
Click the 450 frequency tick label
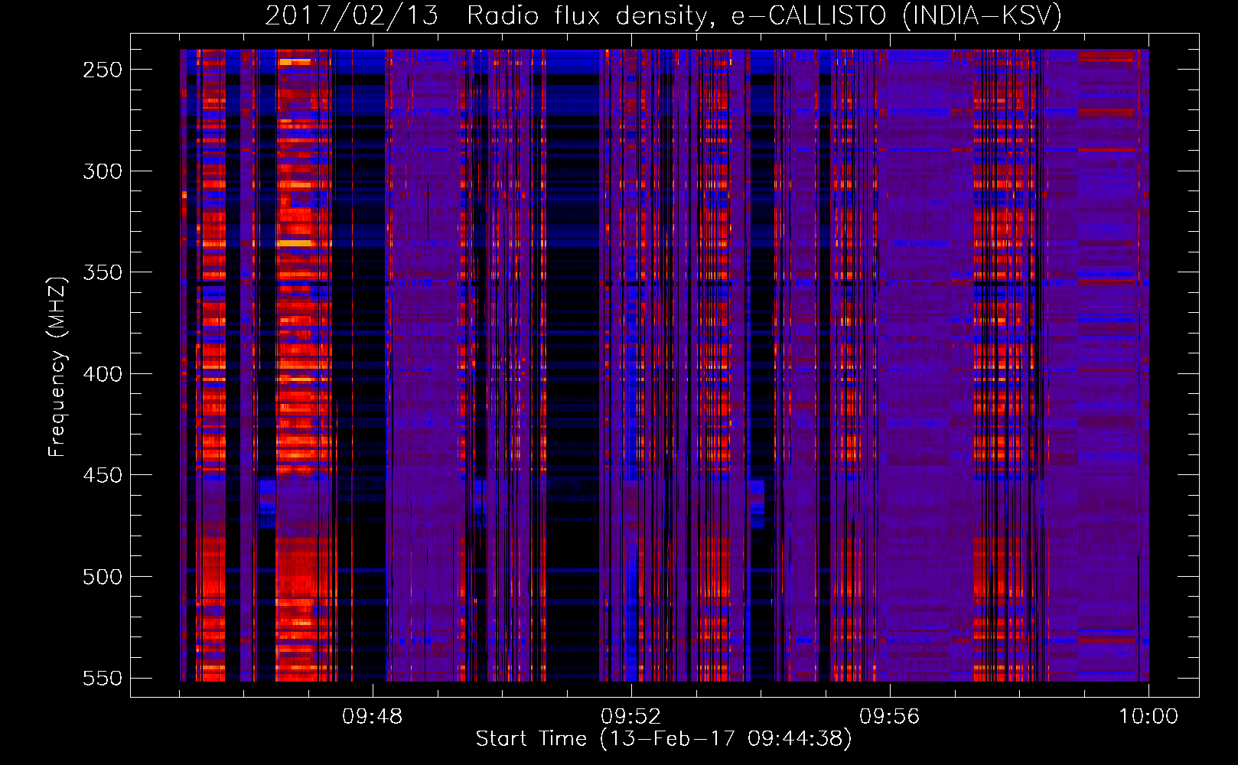[103, 475]
